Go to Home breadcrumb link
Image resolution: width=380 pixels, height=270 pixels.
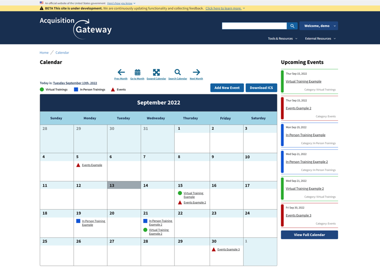[x=44, y=53]
